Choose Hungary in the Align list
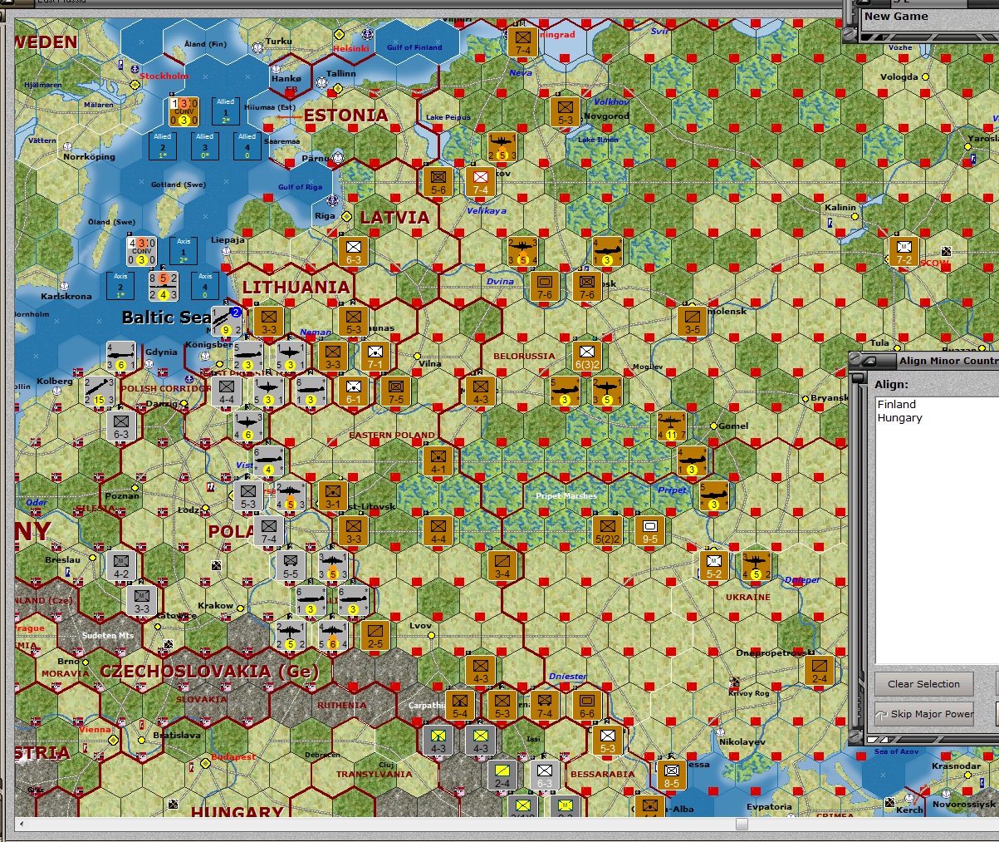The width and height of the screenshot is (999, 842). pos(900,418)
